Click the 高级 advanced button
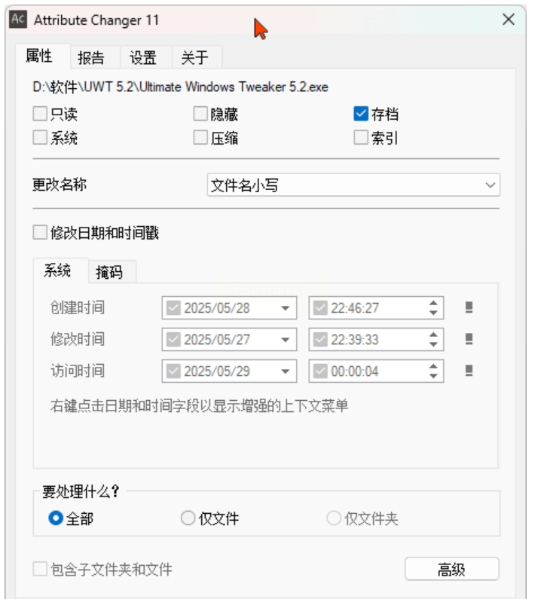The image size is (538, 599). [451, 570]
